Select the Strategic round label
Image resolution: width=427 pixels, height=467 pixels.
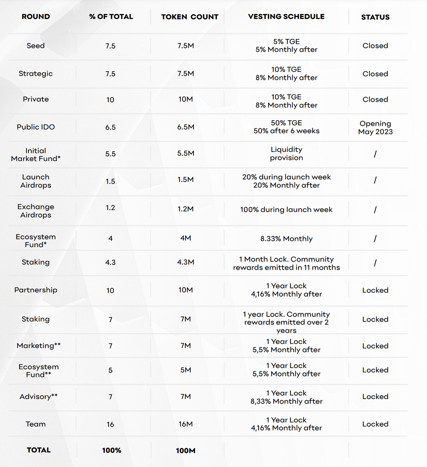[x=36, y=74]
